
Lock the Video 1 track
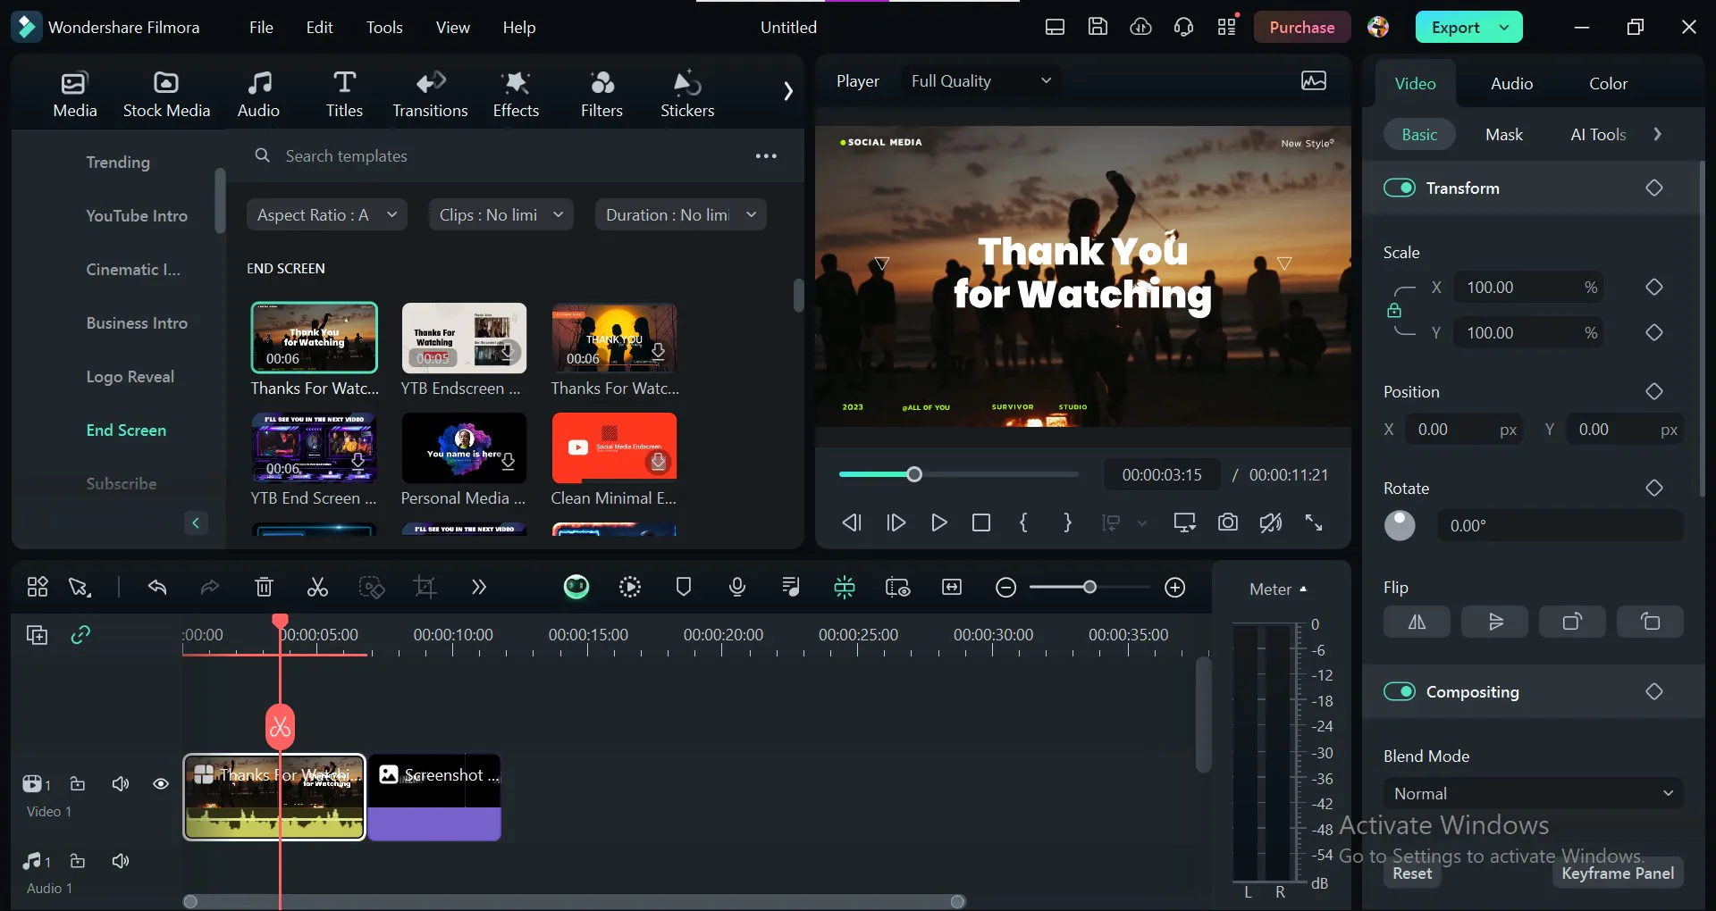click(78, 783)
